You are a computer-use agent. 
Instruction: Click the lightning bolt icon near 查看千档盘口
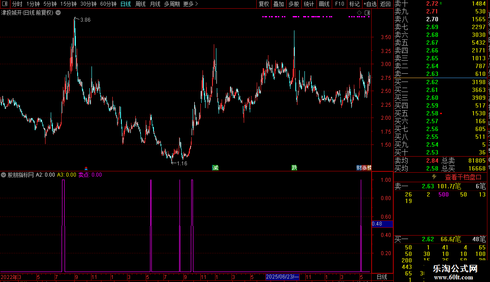point(434,177)
